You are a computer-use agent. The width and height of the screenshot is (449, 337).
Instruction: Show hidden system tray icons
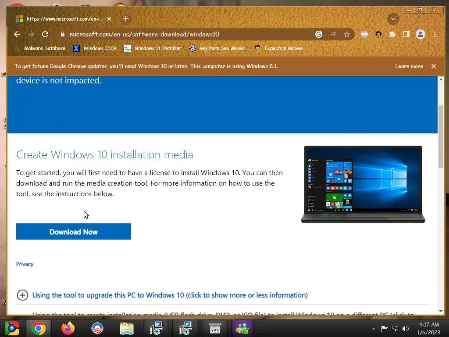[374, 329]
